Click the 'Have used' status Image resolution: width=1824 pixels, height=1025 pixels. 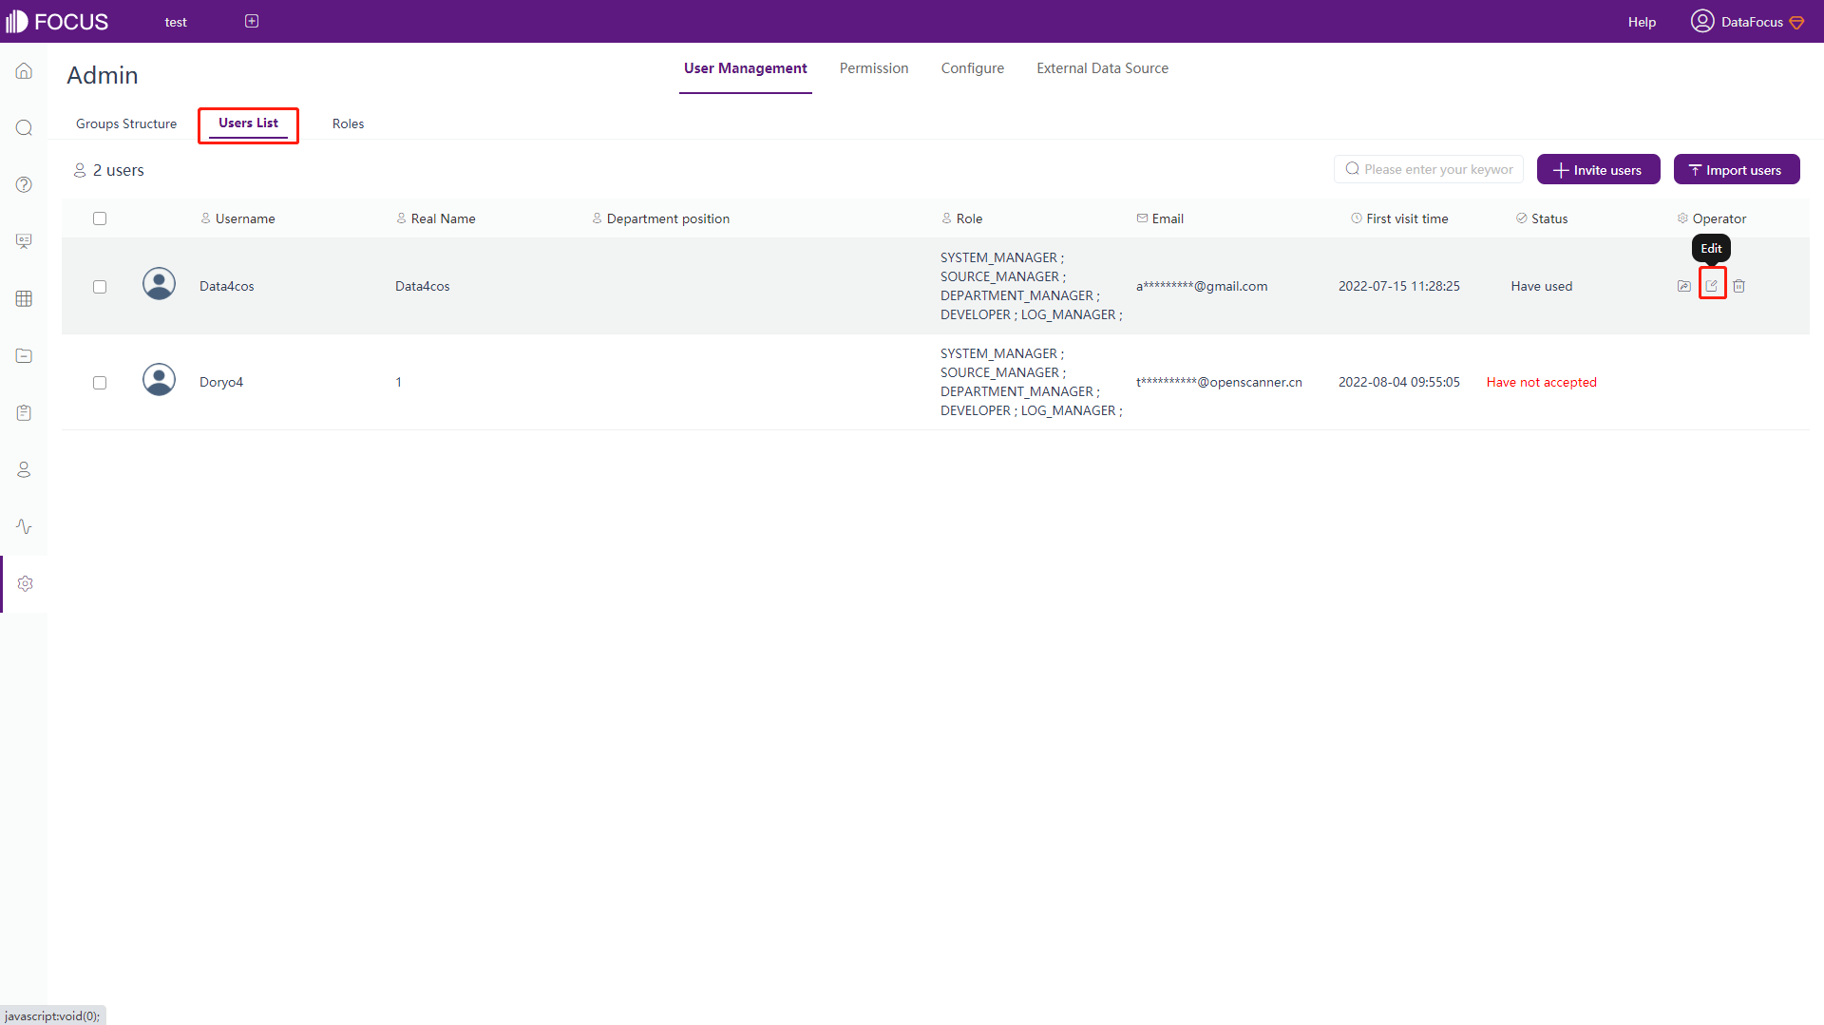point(1541,286)
